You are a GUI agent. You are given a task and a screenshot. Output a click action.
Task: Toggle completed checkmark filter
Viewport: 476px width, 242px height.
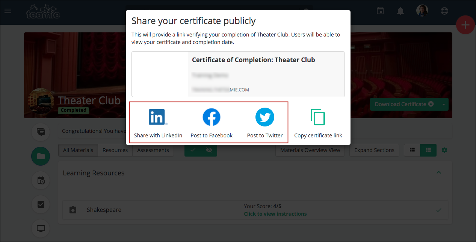pos(193,150)
